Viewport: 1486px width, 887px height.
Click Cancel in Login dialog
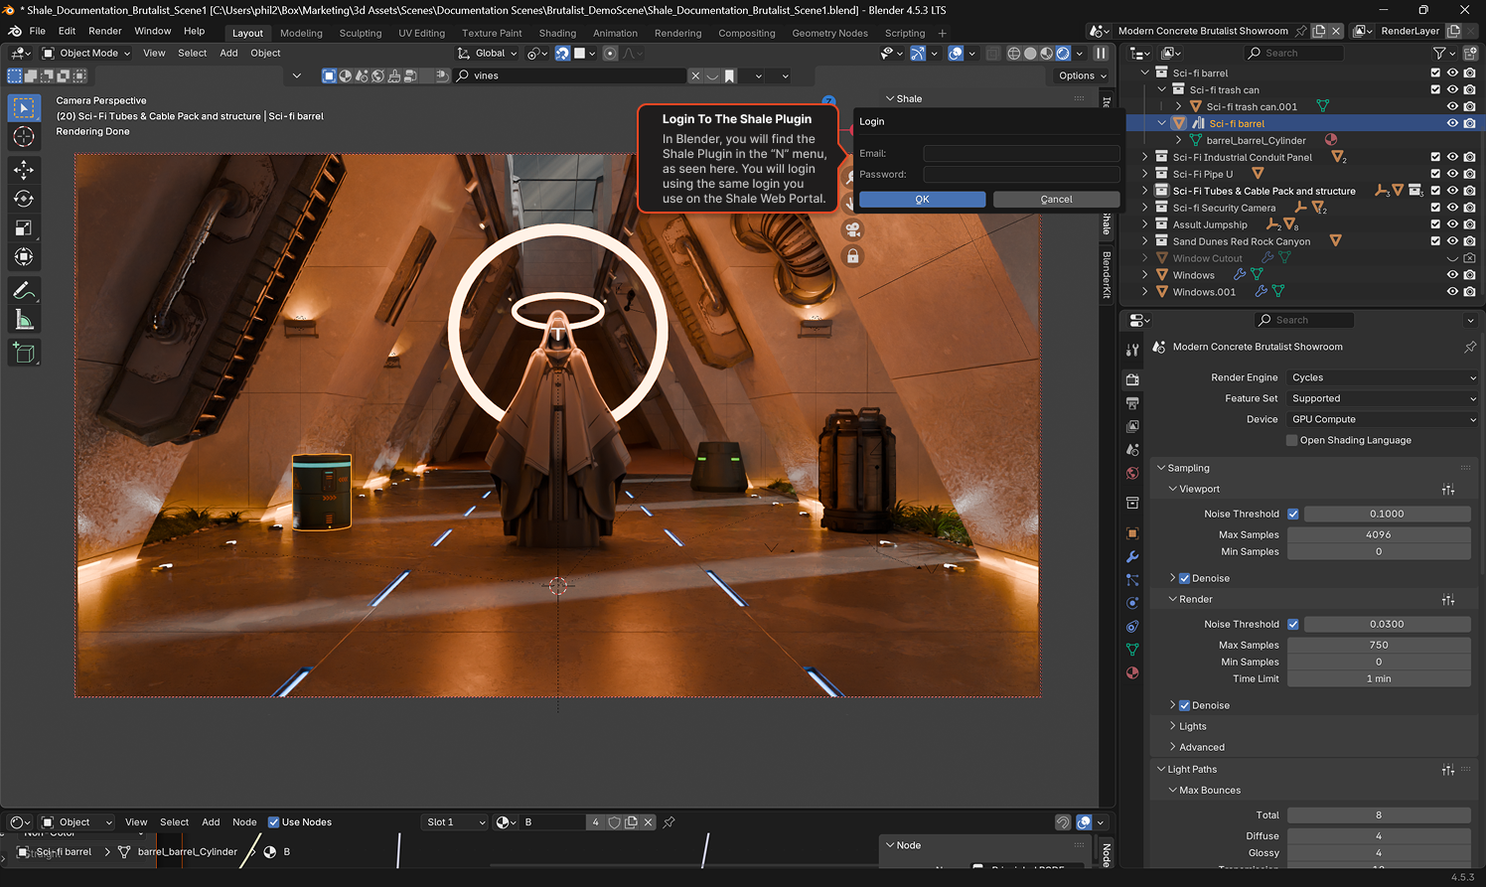click(1056, 200)
